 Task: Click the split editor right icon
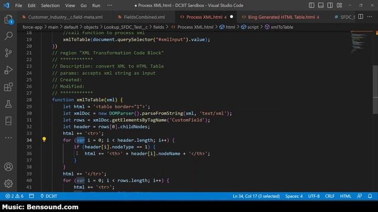(x=361, y=16)
